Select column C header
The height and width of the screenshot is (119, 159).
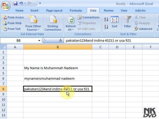tap(100, 47)
